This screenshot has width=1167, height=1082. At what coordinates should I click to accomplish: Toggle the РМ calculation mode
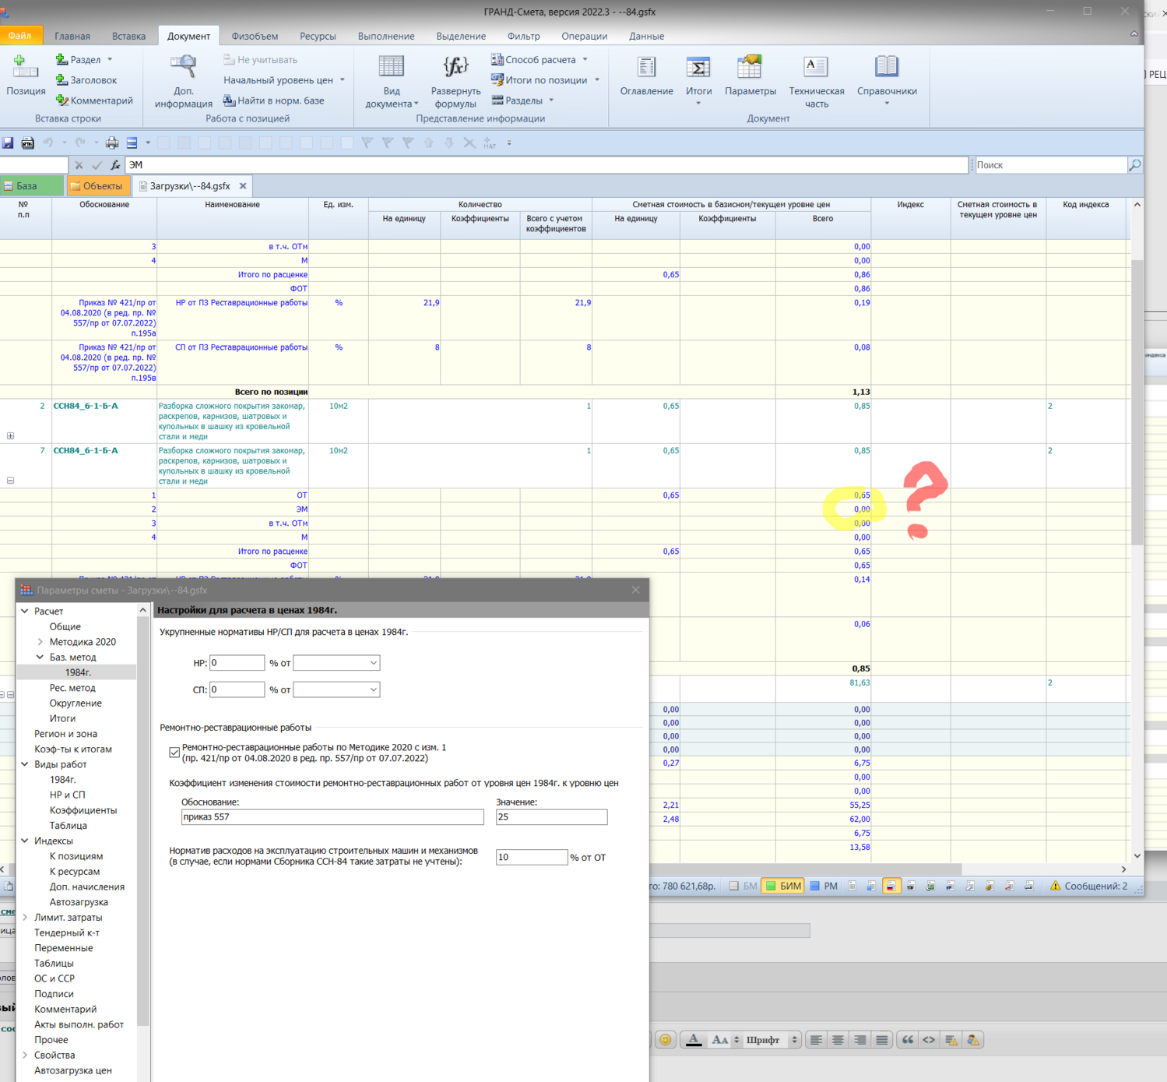pyautogui.click(x=824, y=886)
